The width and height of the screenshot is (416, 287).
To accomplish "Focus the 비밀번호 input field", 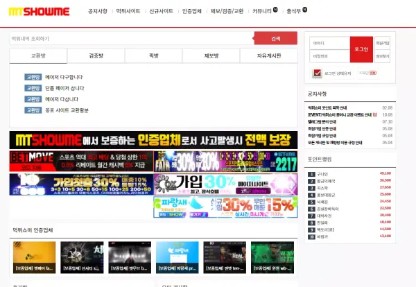I will [x=330, y=56].
